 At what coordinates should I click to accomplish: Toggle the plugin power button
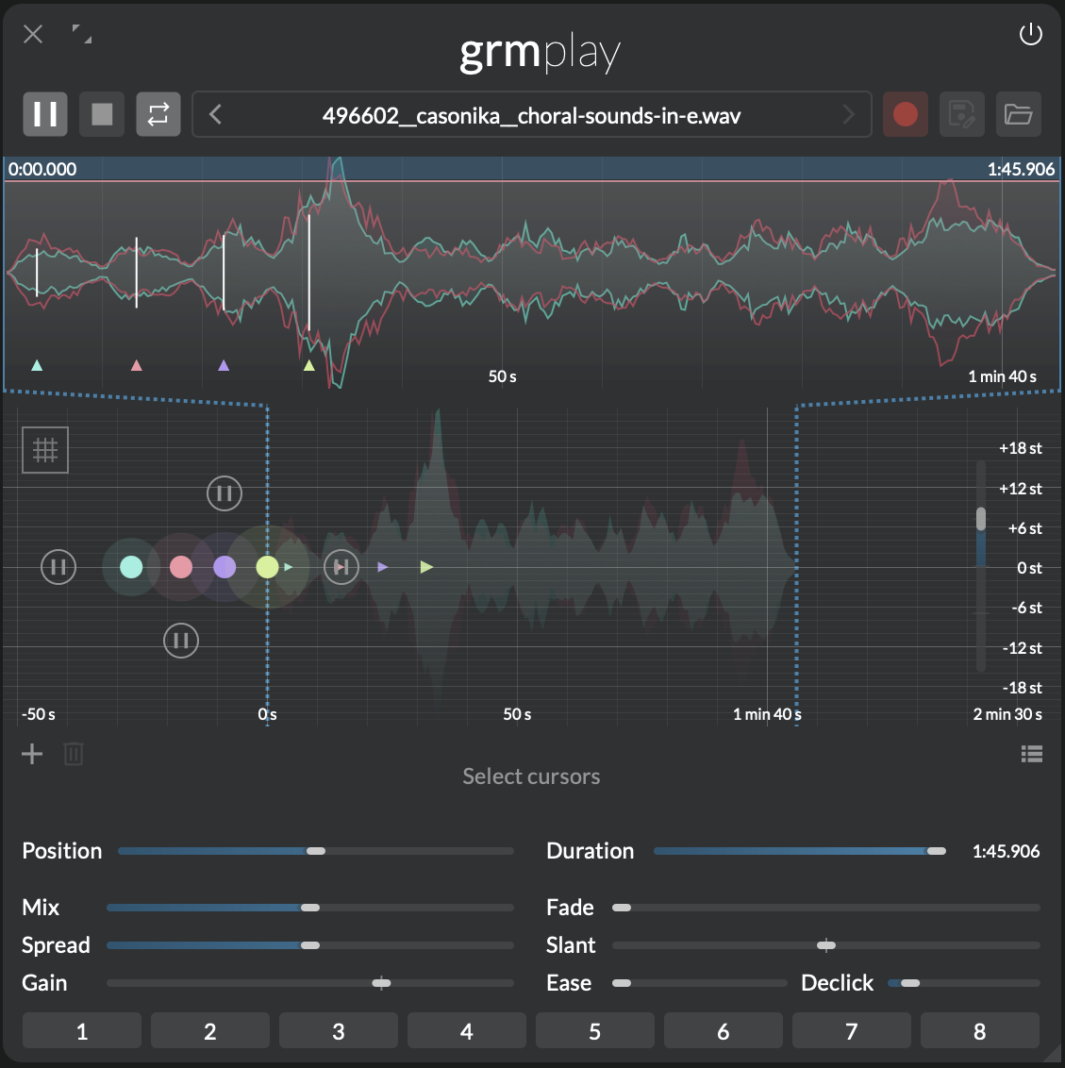coord(1030,35)
